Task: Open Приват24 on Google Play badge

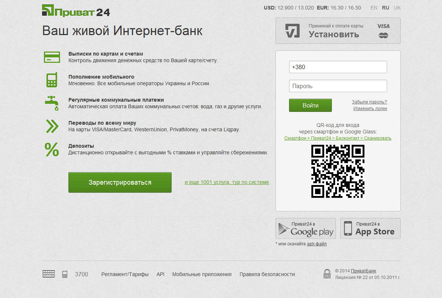Action: tap(306, 229)
